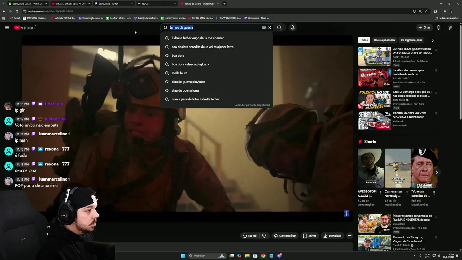Viewport: 462px width, 260px height.
Task: Bookmark this page with star icon
Action: pyautogui.click(x=426, y=11)
